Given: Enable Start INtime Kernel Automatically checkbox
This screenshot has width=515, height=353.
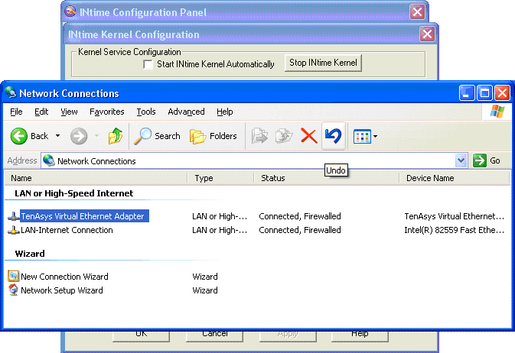Looking at the screenshot, I should coord(148,64).
